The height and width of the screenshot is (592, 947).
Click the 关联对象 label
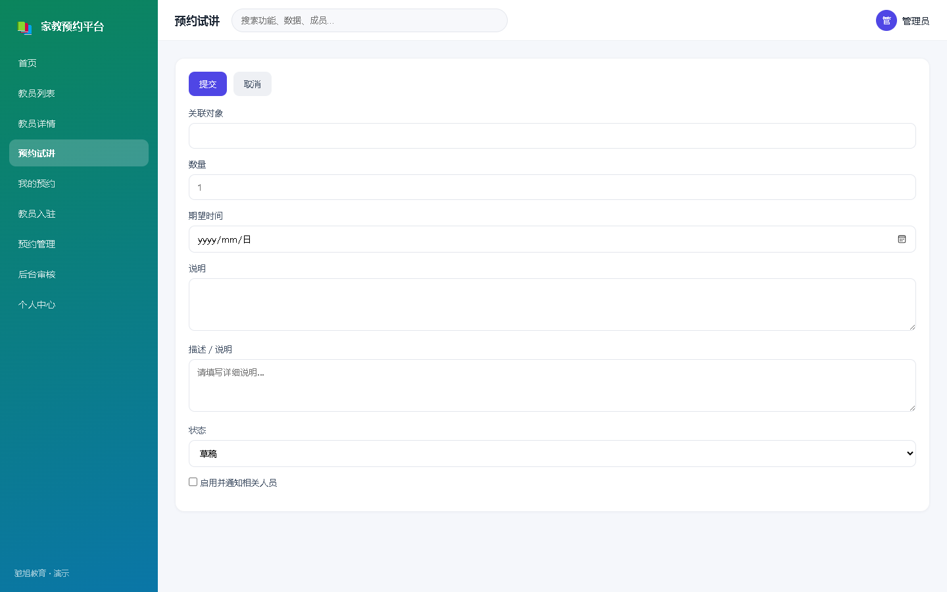[x=206, y=113]
